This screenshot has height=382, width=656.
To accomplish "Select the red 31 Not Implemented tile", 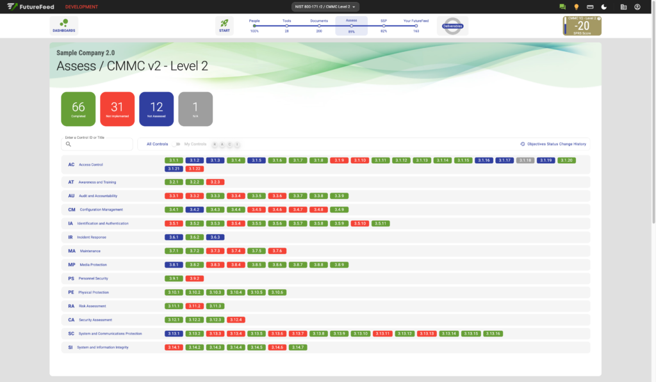I will [x=117, y=109].
